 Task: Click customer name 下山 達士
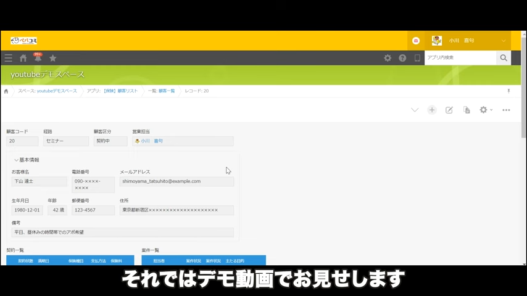click(x=39, y=181)
